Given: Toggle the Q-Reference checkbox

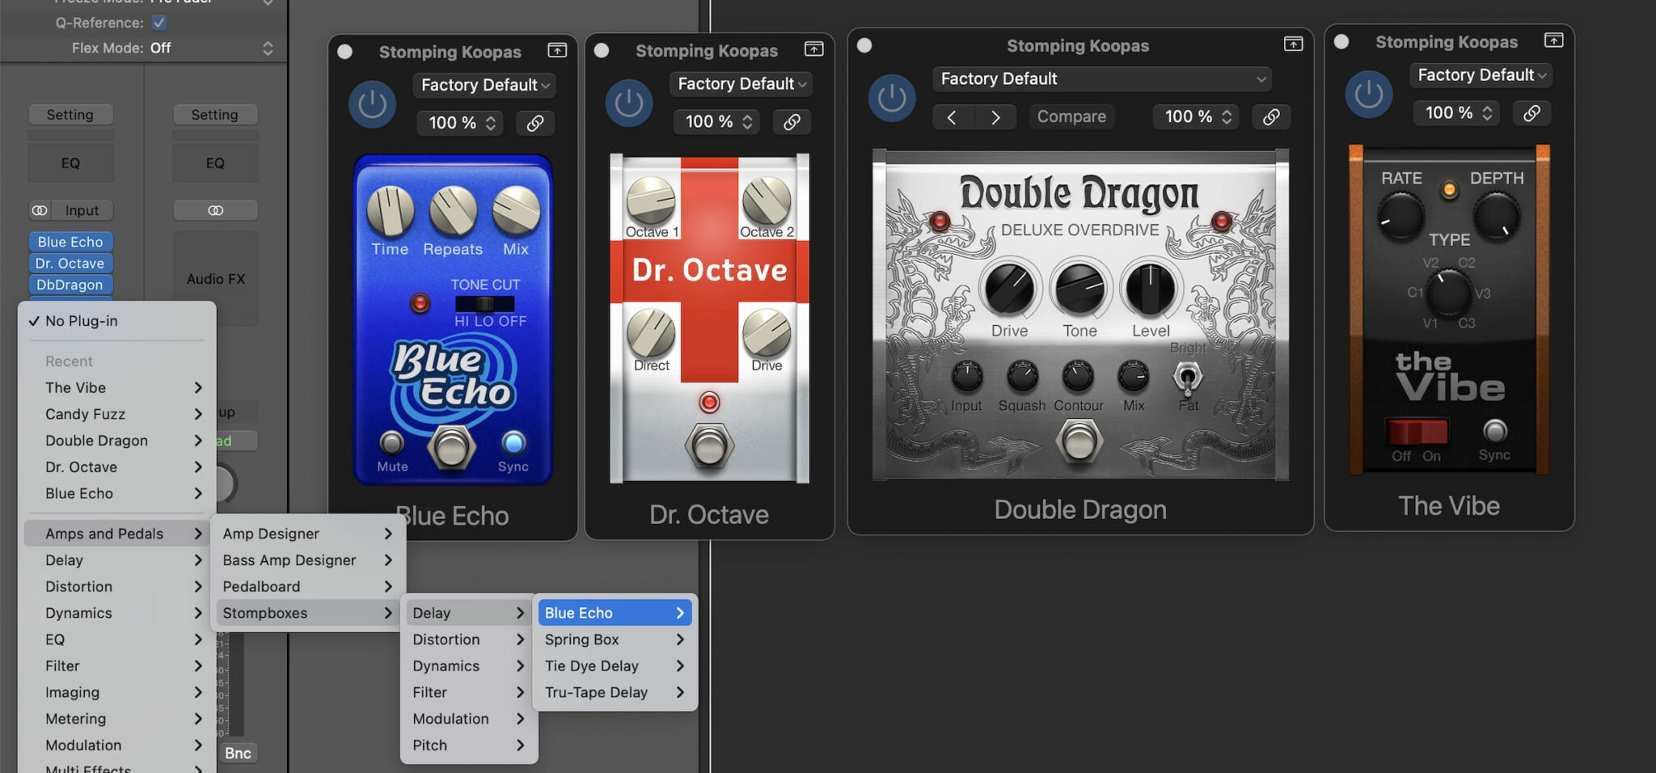Looking at the screenshot, I should tap(159, 23).
